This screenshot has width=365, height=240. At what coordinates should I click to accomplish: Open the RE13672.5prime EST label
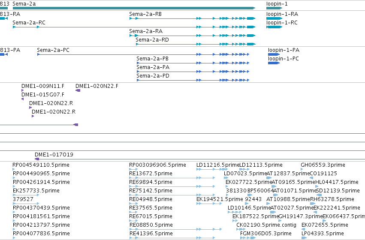[x=151, y=174]
